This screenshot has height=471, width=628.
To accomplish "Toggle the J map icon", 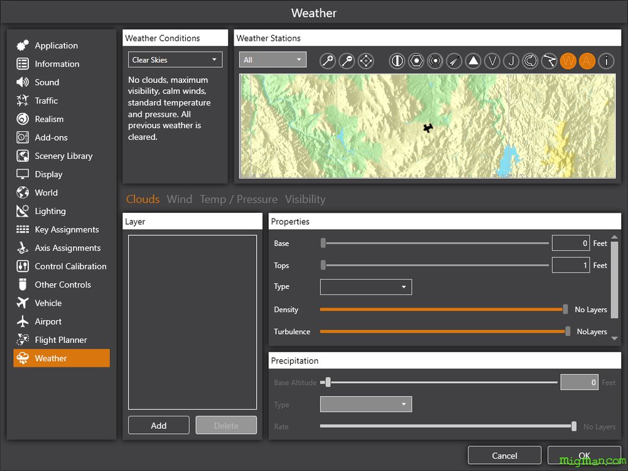I will pyautogui.click(x=511, y=61).
